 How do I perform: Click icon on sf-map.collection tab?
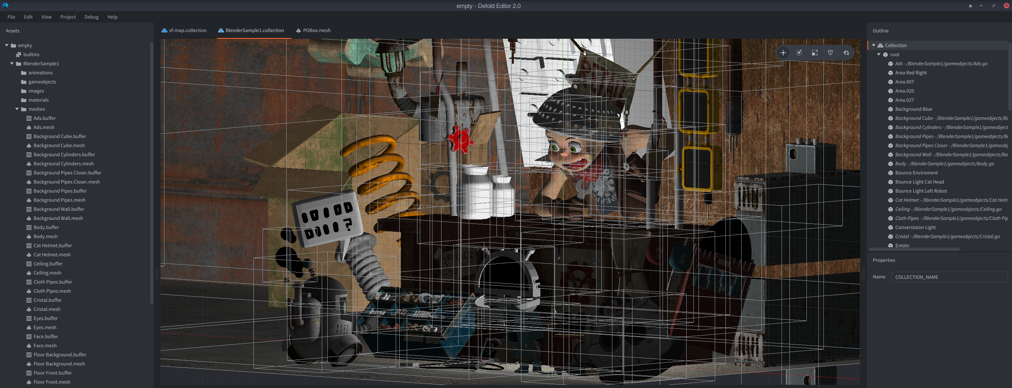164,30
